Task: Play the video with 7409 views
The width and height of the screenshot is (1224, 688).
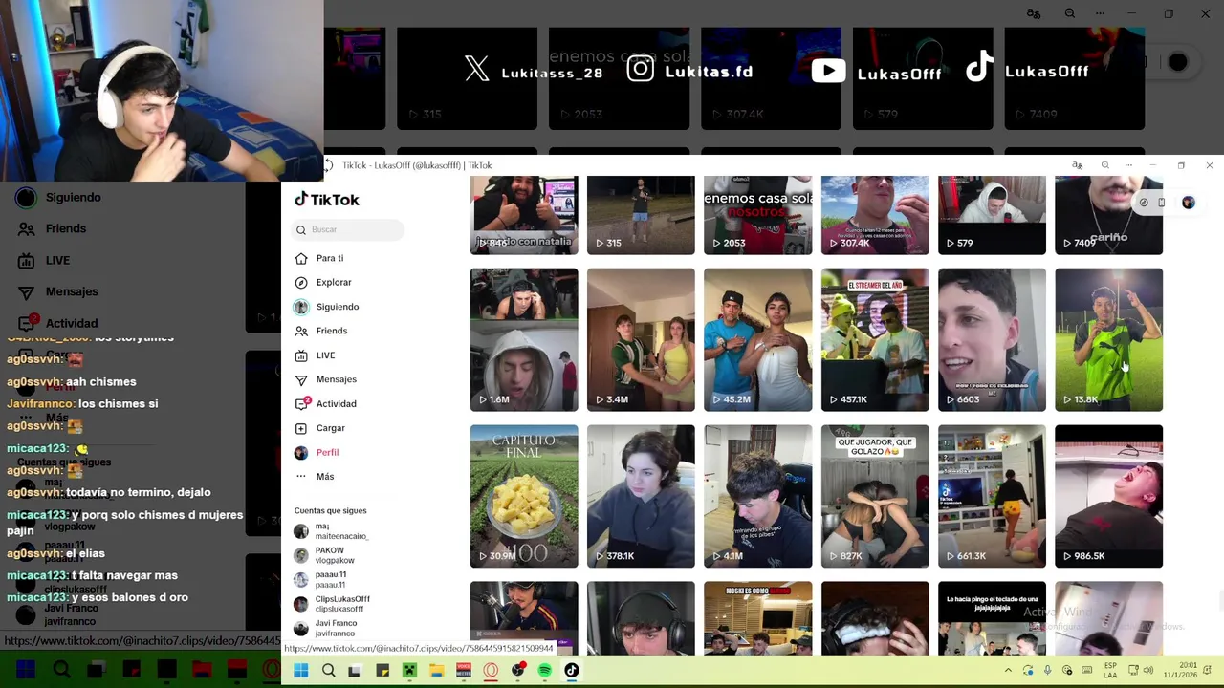Action: [1108, 215]
